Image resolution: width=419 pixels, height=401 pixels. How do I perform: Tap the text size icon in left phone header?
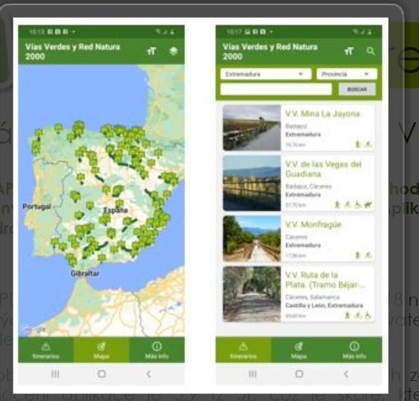pos(151,51)
